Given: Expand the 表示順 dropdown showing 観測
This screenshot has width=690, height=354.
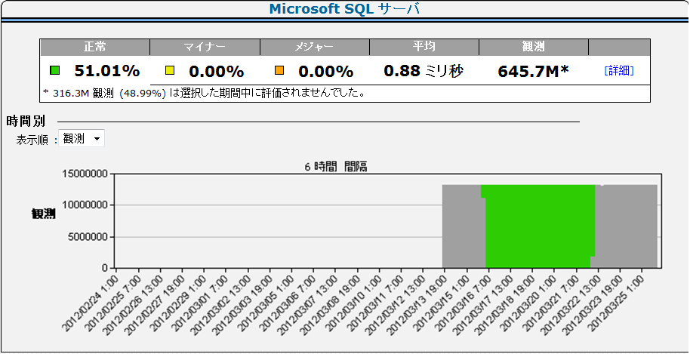Looking at the screenshot, I should tap(82, 139).
